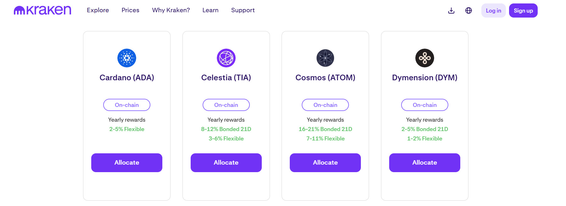
Task: Click the On-chain tag under Cardano
Action: point(127,105)
